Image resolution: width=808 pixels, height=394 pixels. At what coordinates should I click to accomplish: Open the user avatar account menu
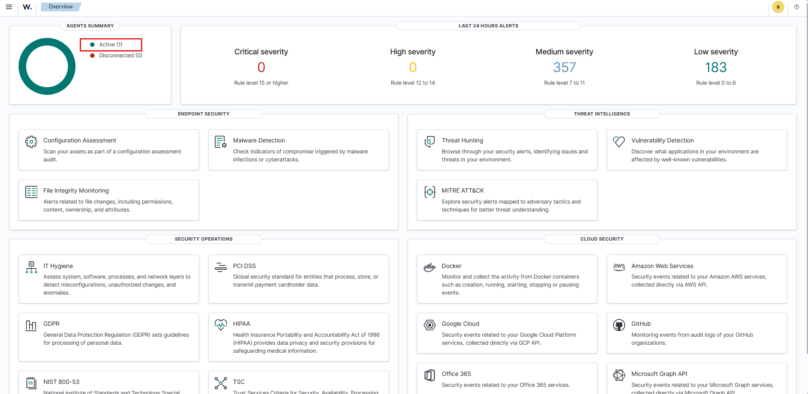[778, 7]
